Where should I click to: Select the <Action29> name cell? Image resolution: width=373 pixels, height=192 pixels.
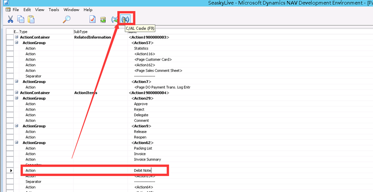click(x=142, y=98)
